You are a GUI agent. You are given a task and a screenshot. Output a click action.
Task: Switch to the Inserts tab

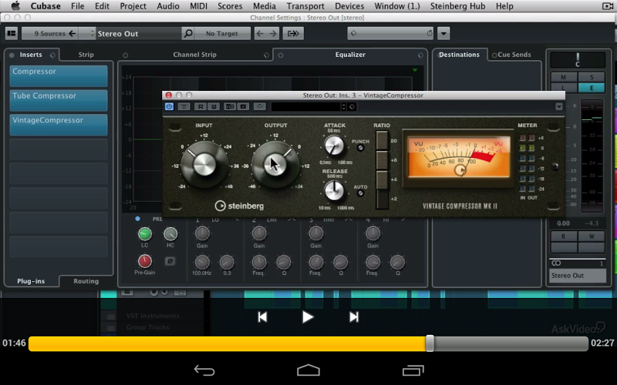click(x=31, y=55)
